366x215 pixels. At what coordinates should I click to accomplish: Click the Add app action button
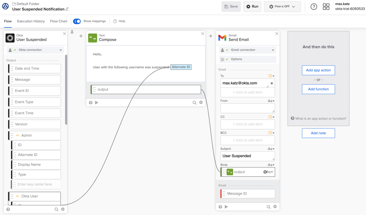pyautogui.click(x=318, y=70)
